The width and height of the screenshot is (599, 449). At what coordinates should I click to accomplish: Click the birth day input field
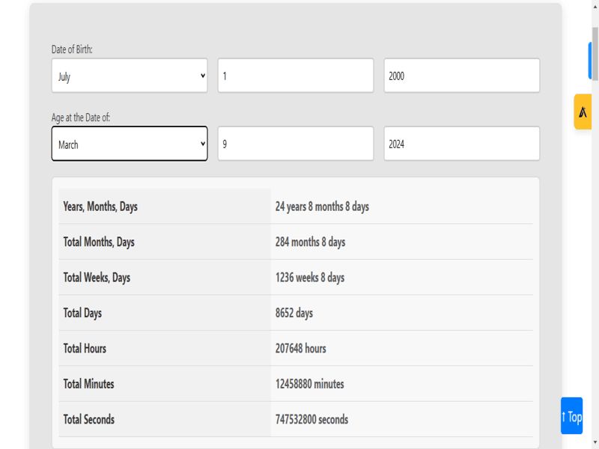(296, 76)
